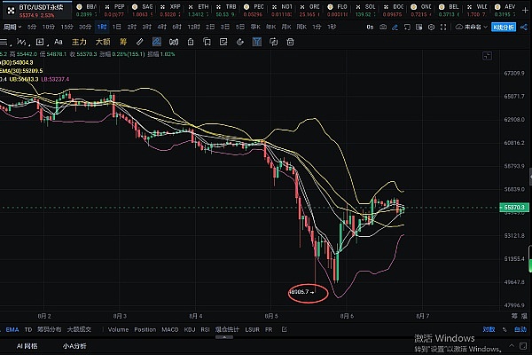Toggle the 对数 logarithmic scale option
The image size is (532, 355).
(x=489, y=328)
